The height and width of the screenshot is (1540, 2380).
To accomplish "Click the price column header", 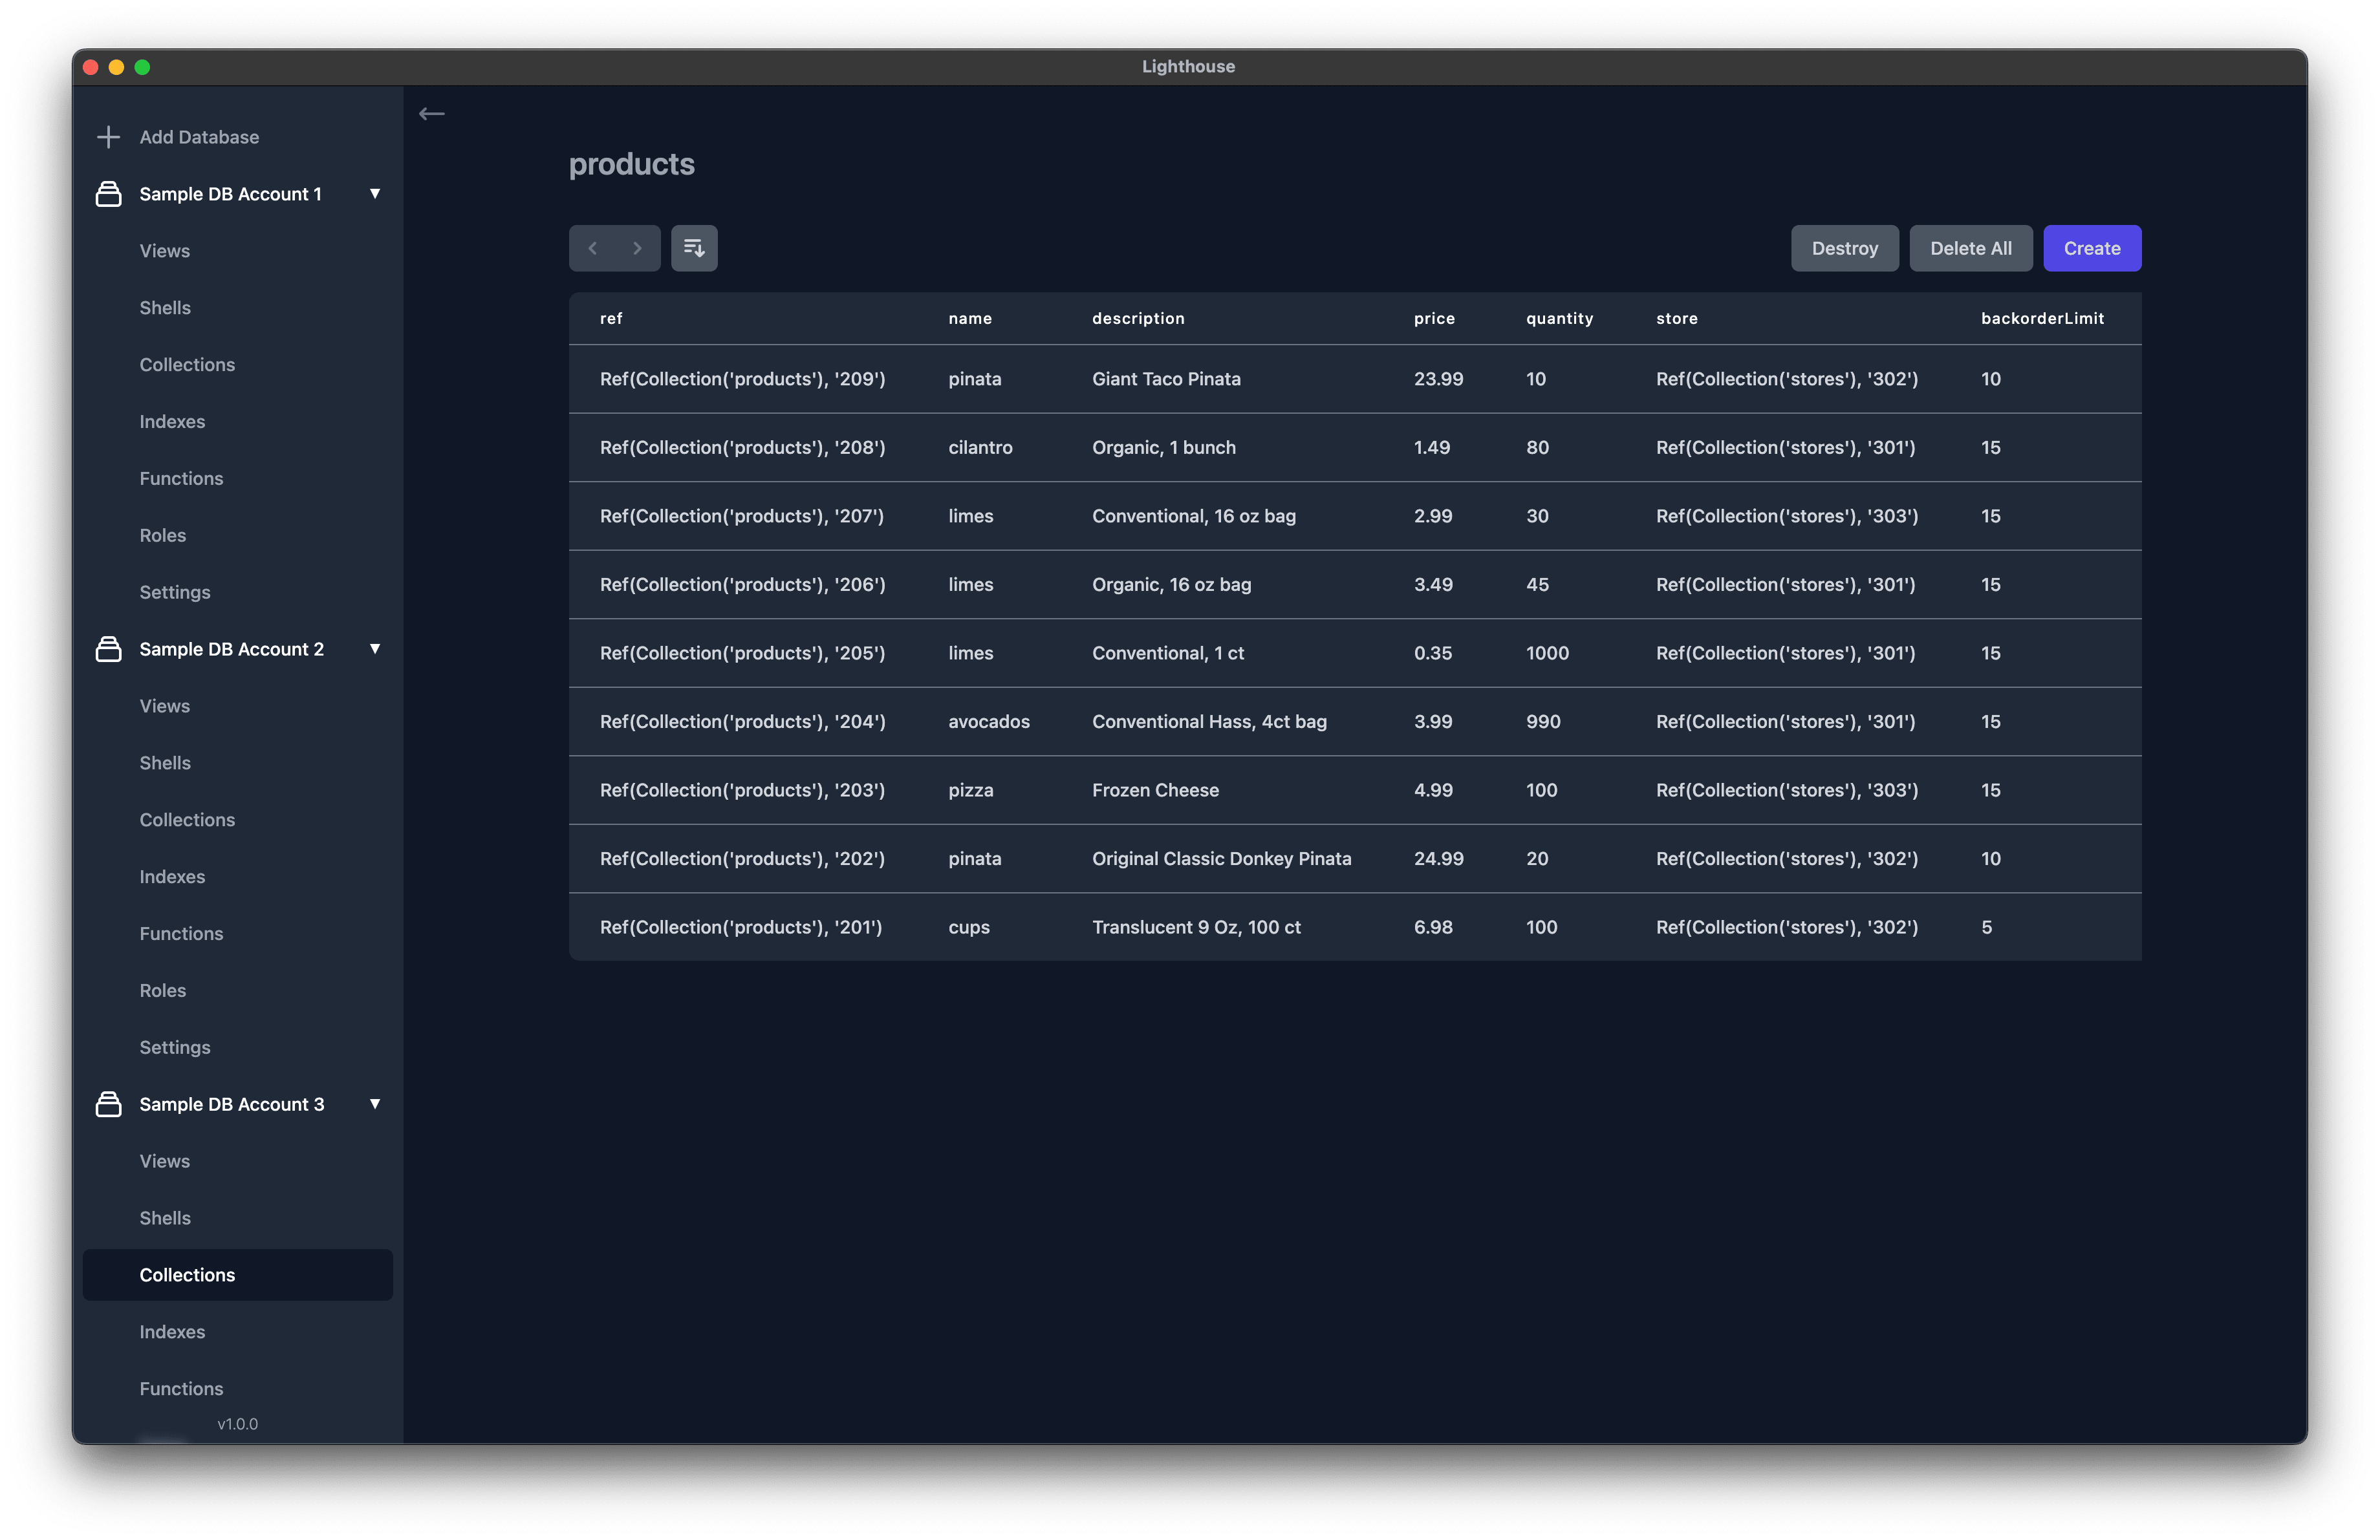I will tap(1434, 319).
